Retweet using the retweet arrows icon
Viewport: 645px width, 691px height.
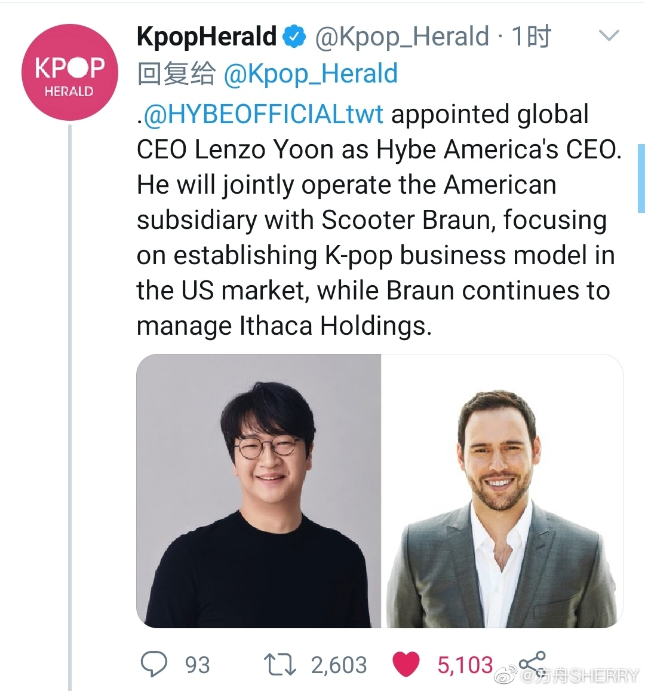coord(279,664)
